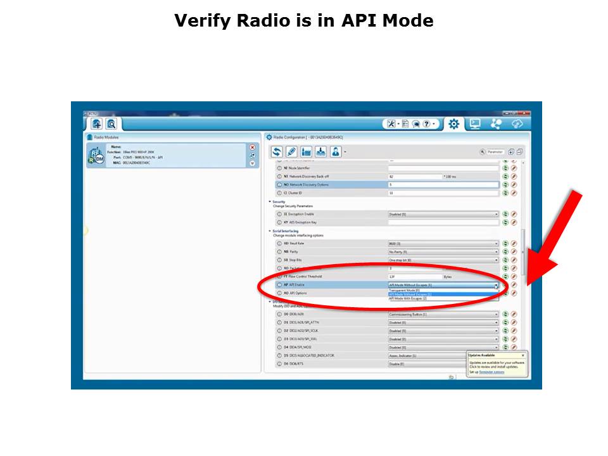
Task: Click the Read radio settings icon
Action: pos(277,152)
